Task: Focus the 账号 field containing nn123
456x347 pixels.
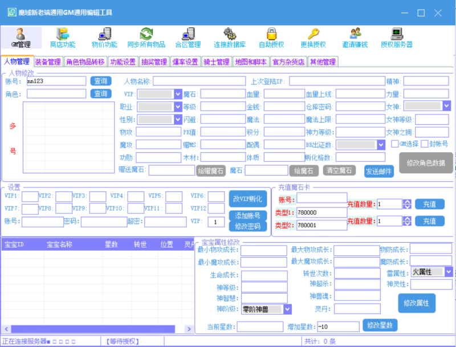Action: 56,81
